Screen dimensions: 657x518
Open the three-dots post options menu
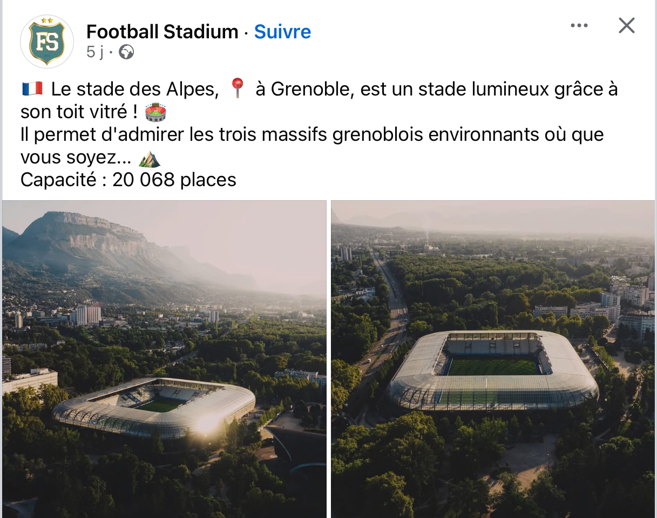point(579,25)
